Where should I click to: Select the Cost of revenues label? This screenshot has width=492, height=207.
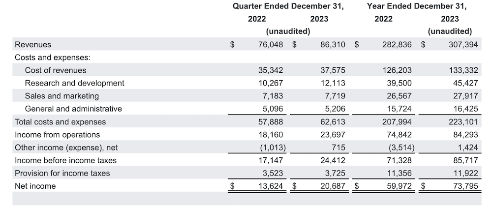tap(56, 70)
